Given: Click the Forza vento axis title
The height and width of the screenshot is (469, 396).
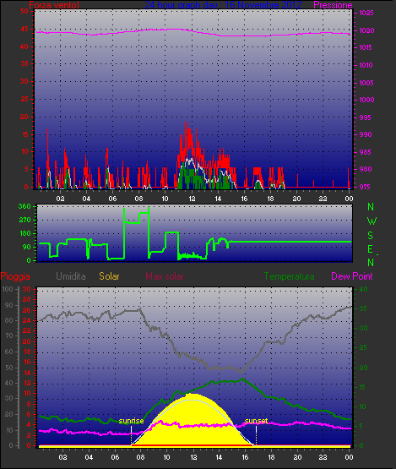Looking at the screenshot, I should (54, 5).
